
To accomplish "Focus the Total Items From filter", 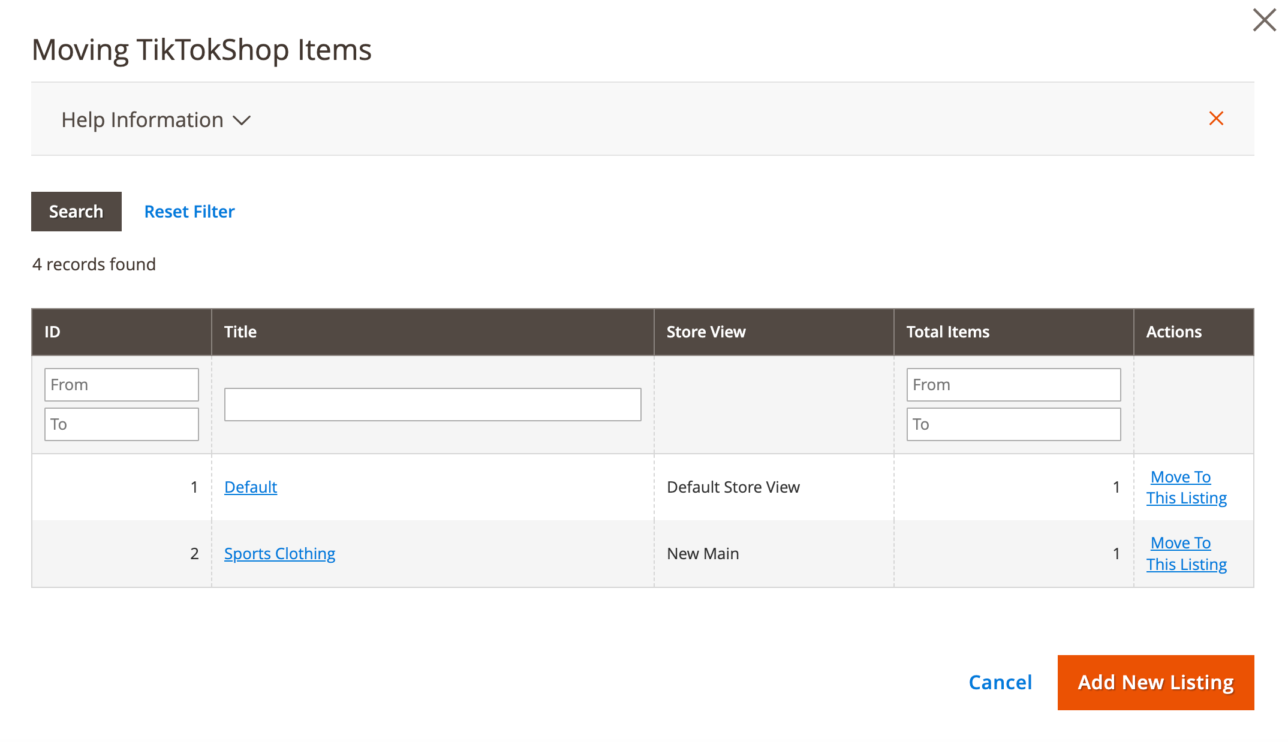I will (x=1013, y=384).
